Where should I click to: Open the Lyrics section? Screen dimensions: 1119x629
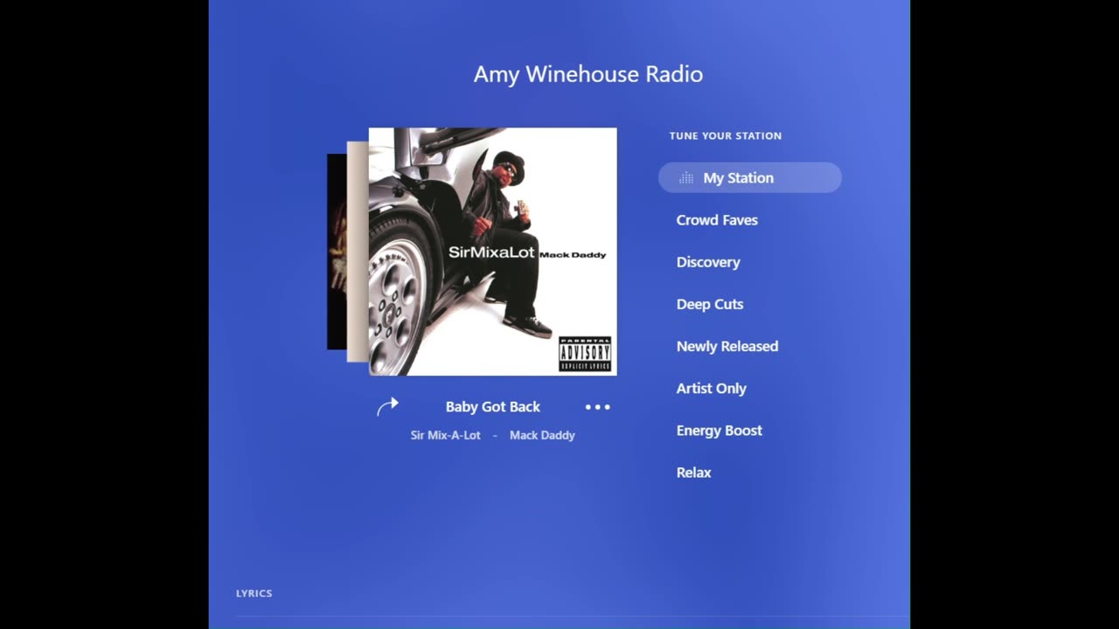click(x=254, y=593)
